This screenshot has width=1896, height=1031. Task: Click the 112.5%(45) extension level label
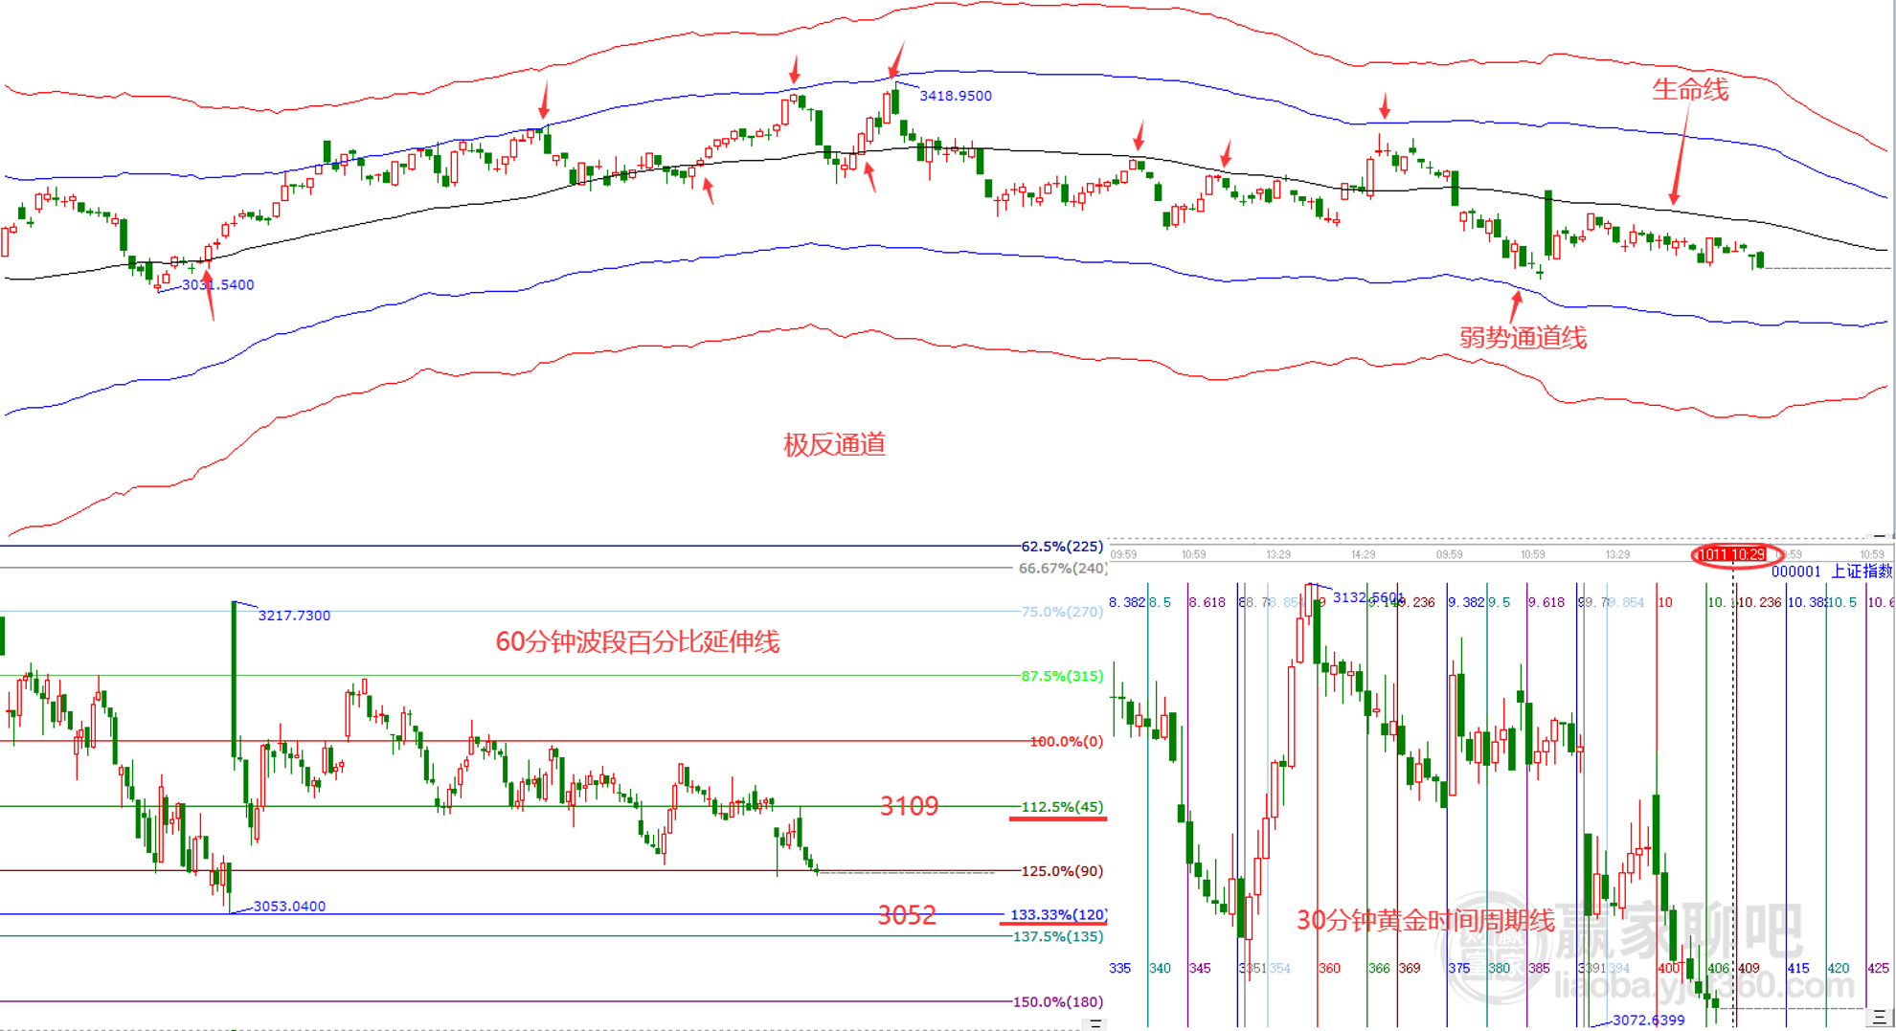click(1062, 807)
